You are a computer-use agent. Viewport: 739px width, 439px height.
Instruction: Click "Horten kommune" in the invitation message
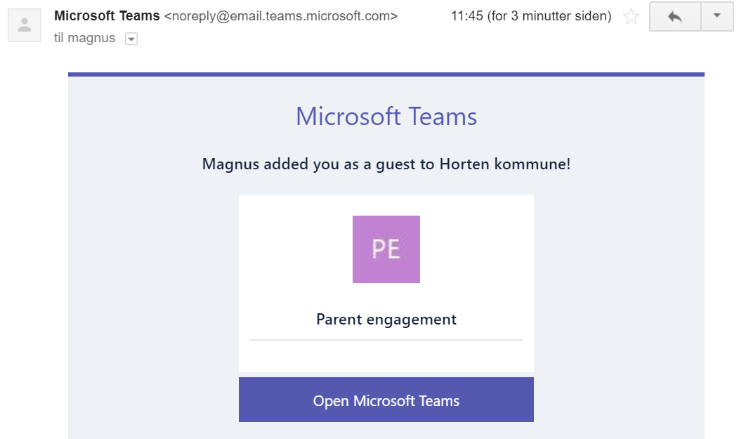[503, 164]
